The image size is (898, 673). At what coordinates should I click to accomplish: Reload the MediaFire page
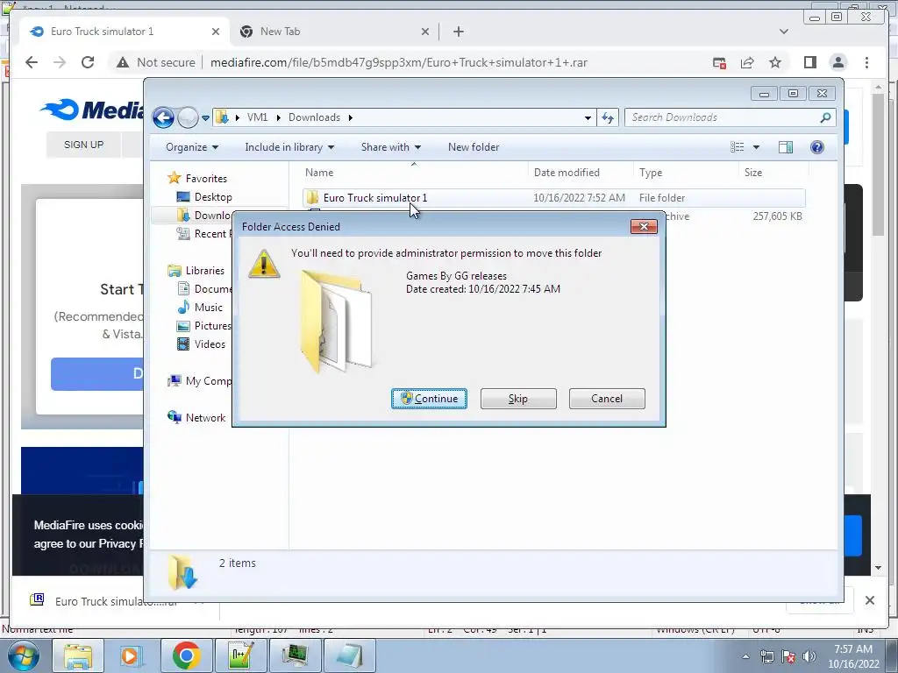(x=87, y=62)
